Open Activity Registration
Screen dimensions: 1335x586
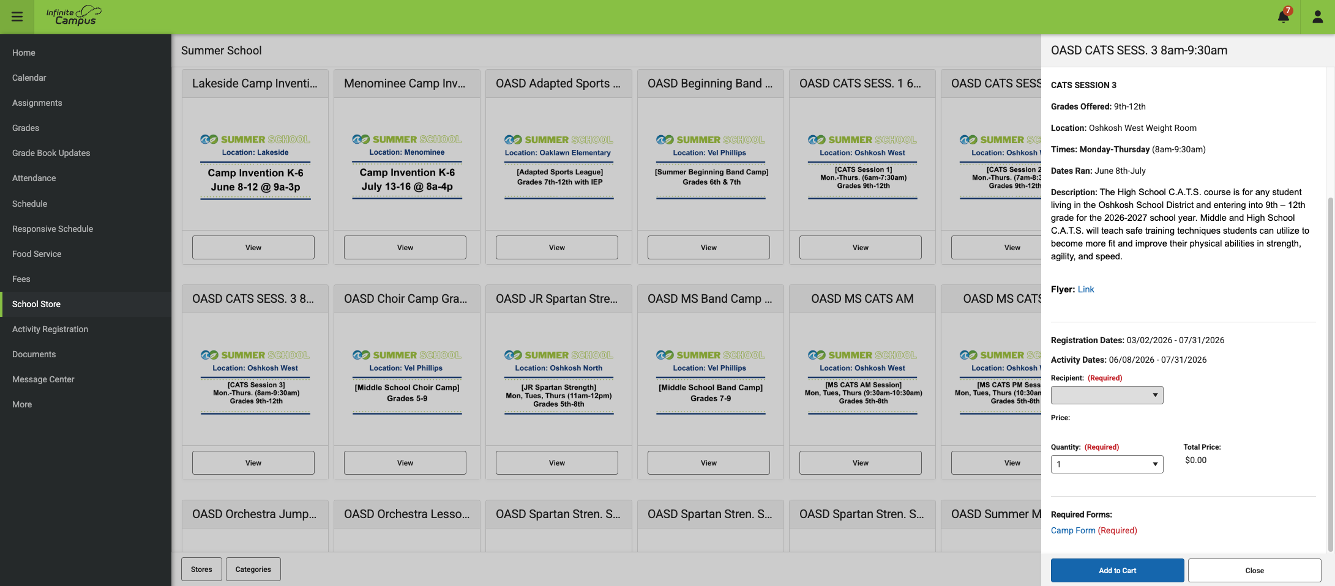tap(86, 329)
